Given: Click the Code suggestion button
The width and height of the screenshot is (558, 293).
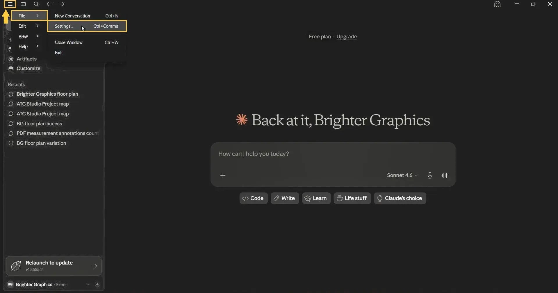Looking at the screenshot, I should [x=253, y=198].
